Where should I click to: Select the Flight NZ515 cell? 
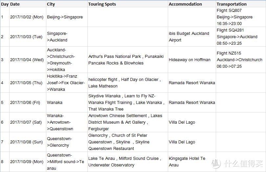click(x=241, y=60)
